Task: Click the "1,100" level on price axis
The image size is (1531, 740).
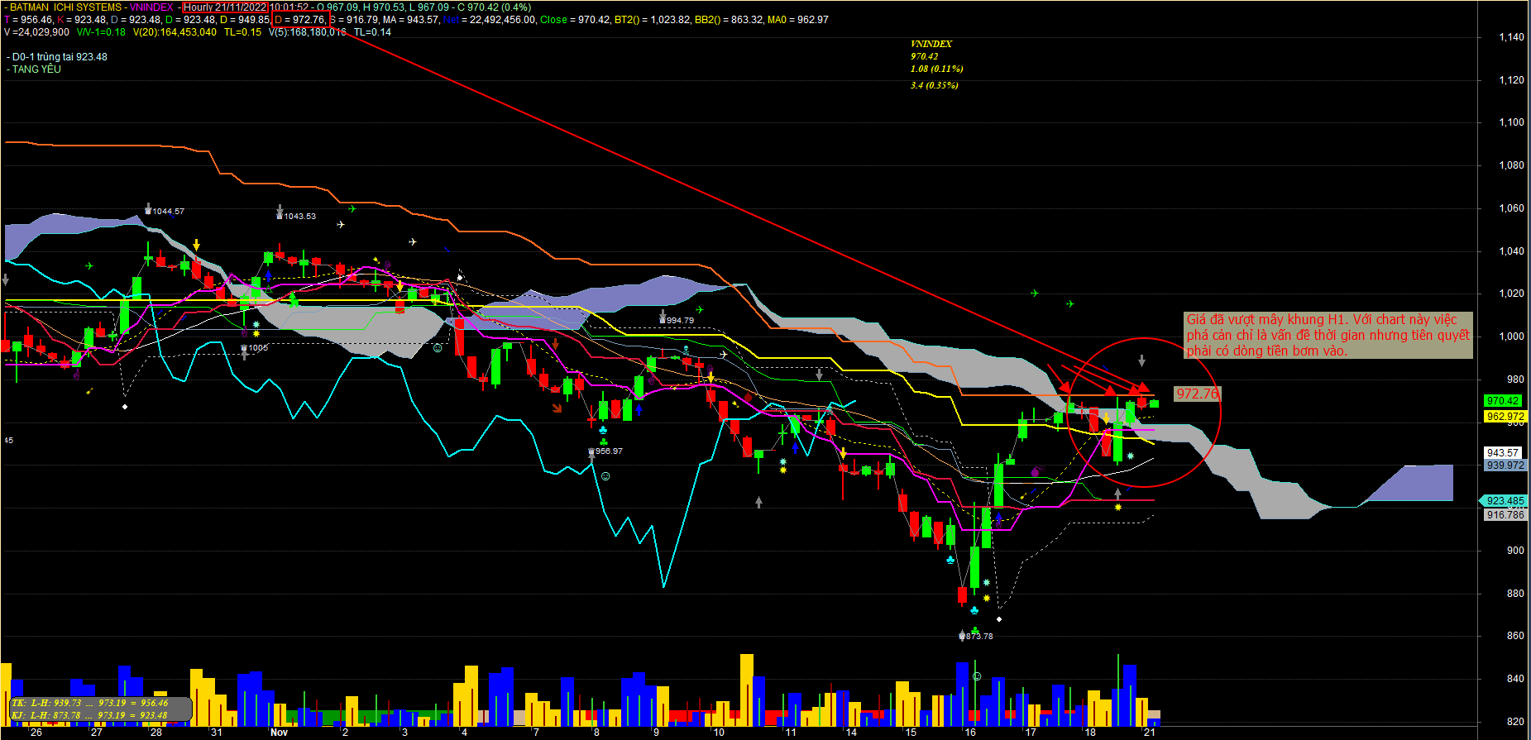Action: (1512, 122)
